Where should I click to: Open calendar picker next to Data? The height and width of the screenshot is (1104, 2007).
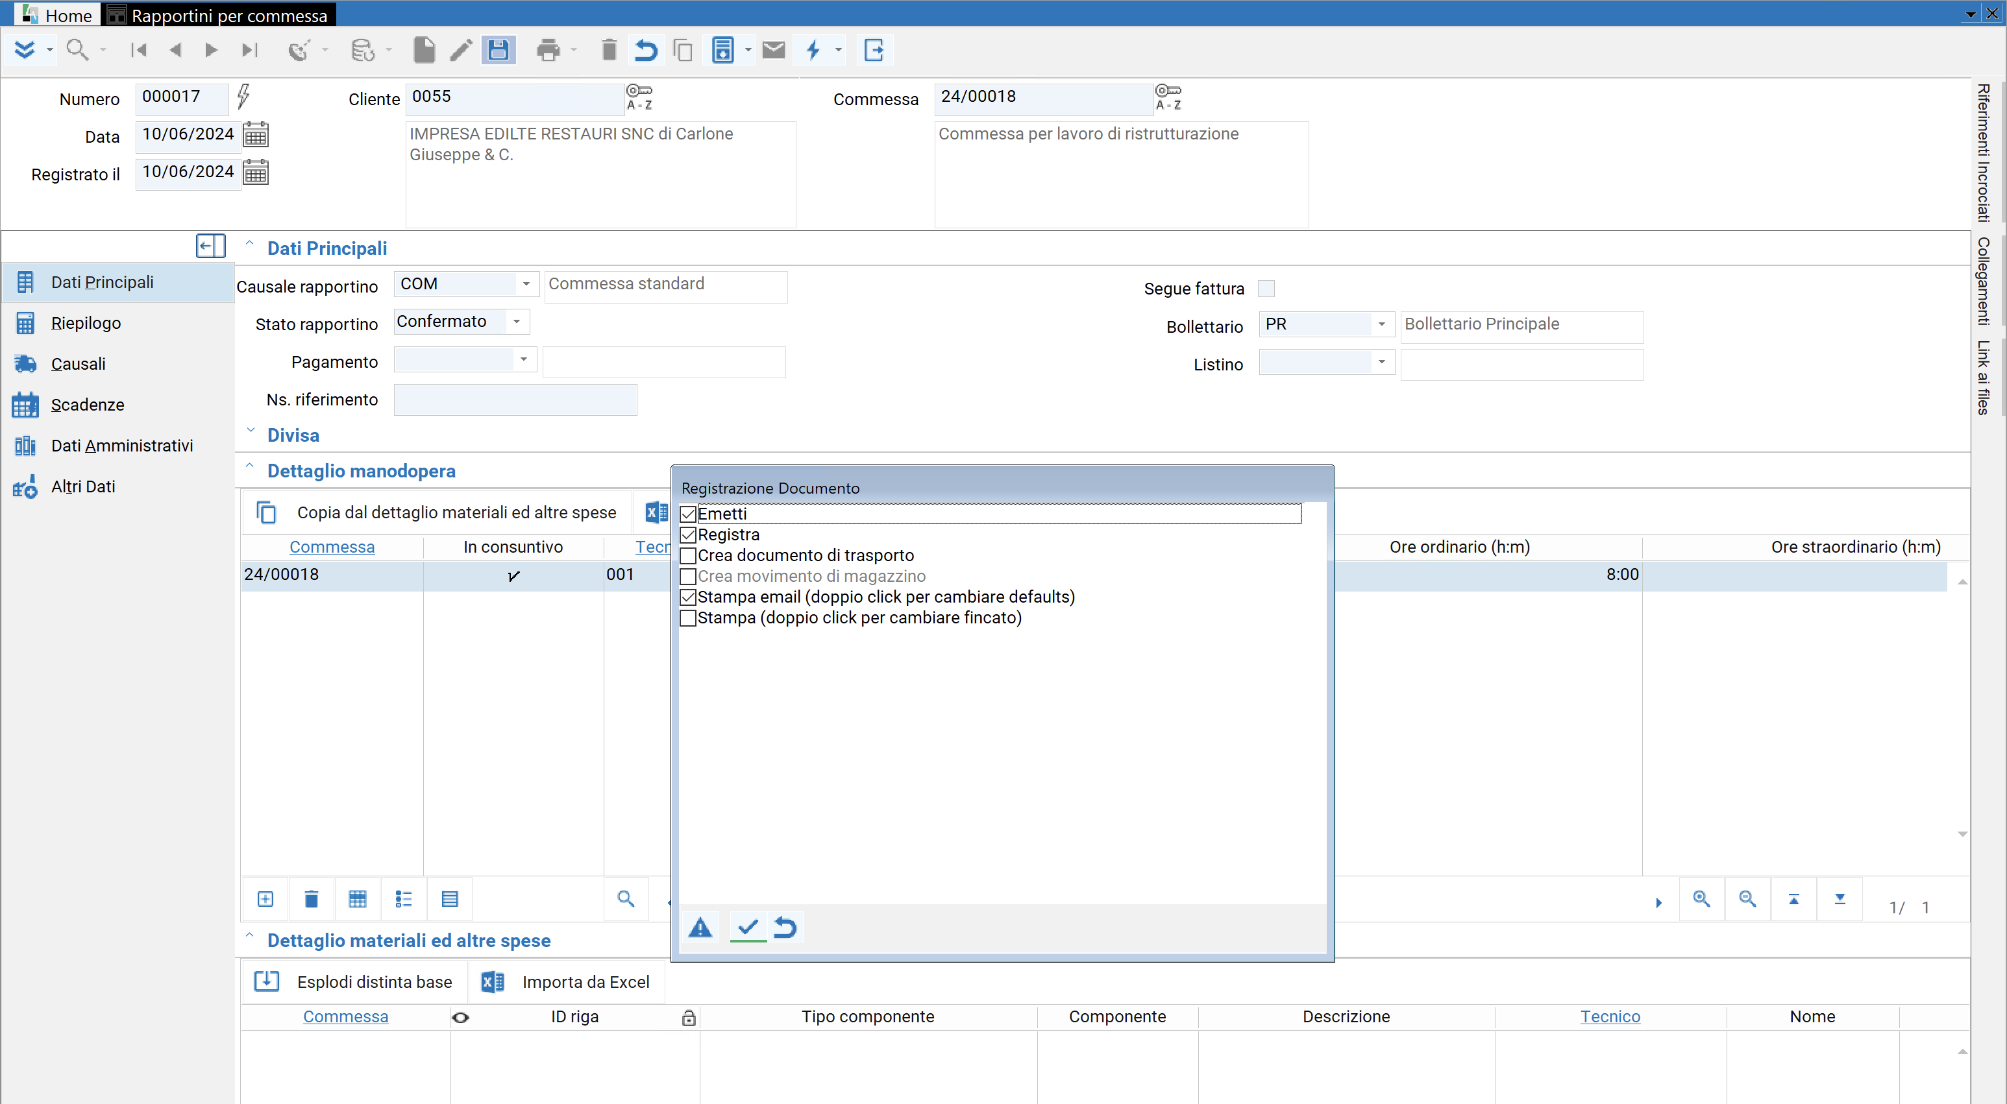pyautogui.click(x=256, y=135)
